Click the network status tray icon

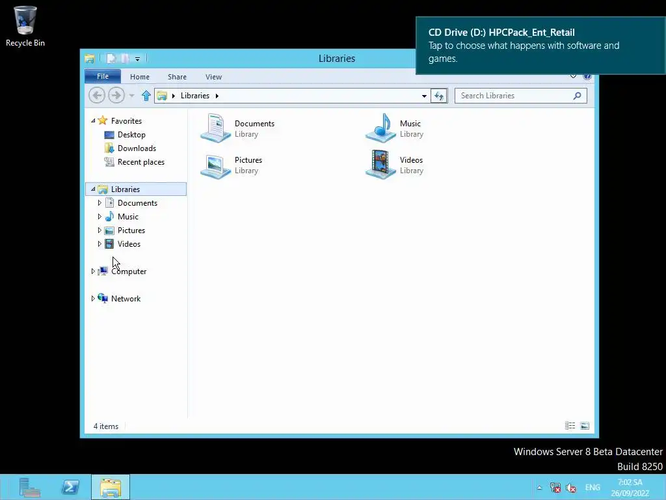(x=555, y=488)
